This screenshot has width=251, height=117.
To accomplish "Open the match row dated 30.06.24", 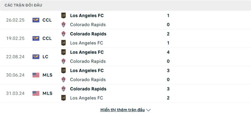I will 125,75.
